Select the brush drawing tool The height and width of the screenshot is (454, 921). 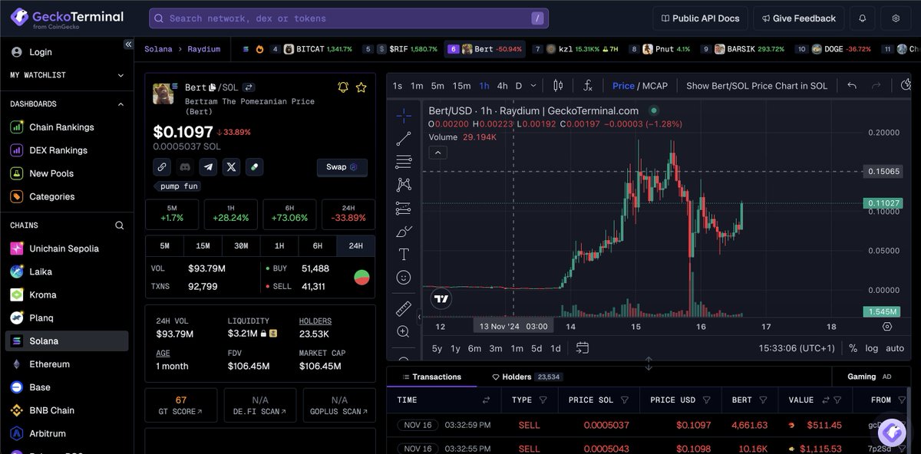coord(404,231)
